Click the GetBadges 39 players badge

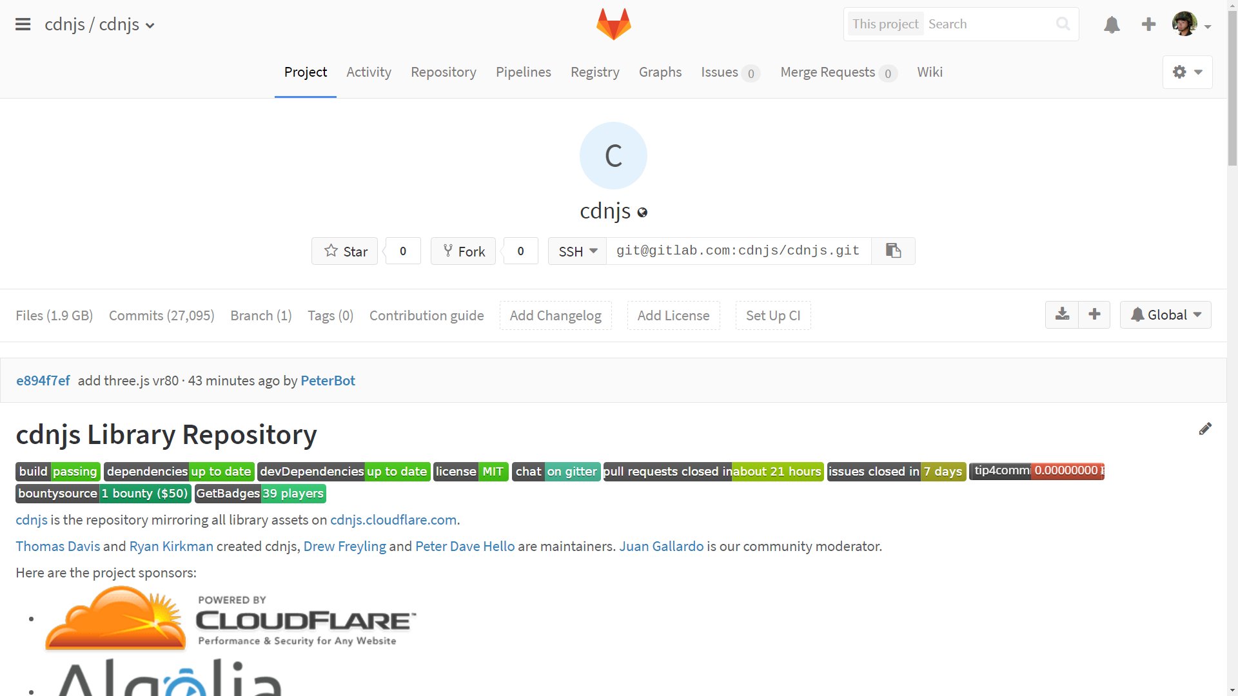(260, 494)
